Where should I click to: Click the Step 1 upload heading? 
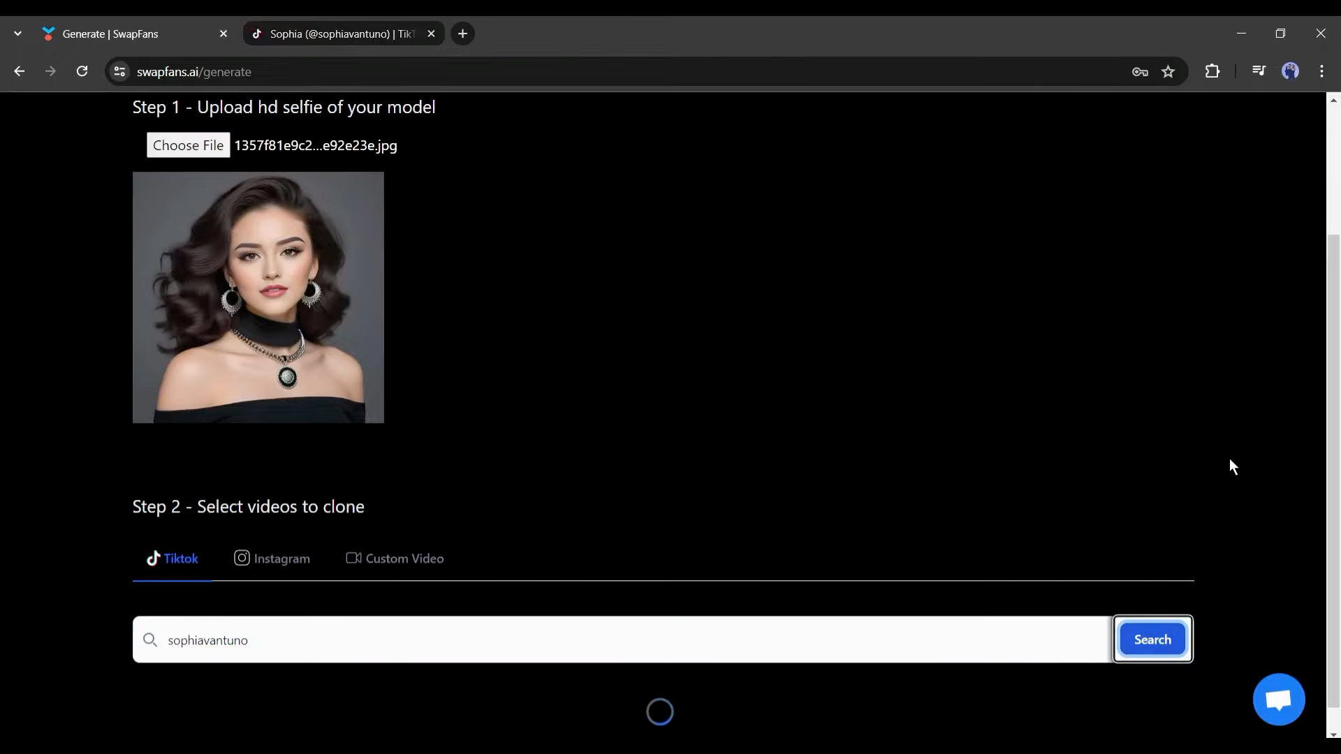point(284,107)
